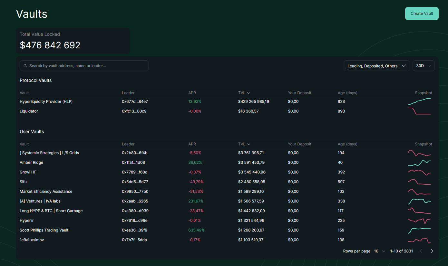
Task: Go to next page arrow
Action: pyautogui.click(x=432, y=251)
